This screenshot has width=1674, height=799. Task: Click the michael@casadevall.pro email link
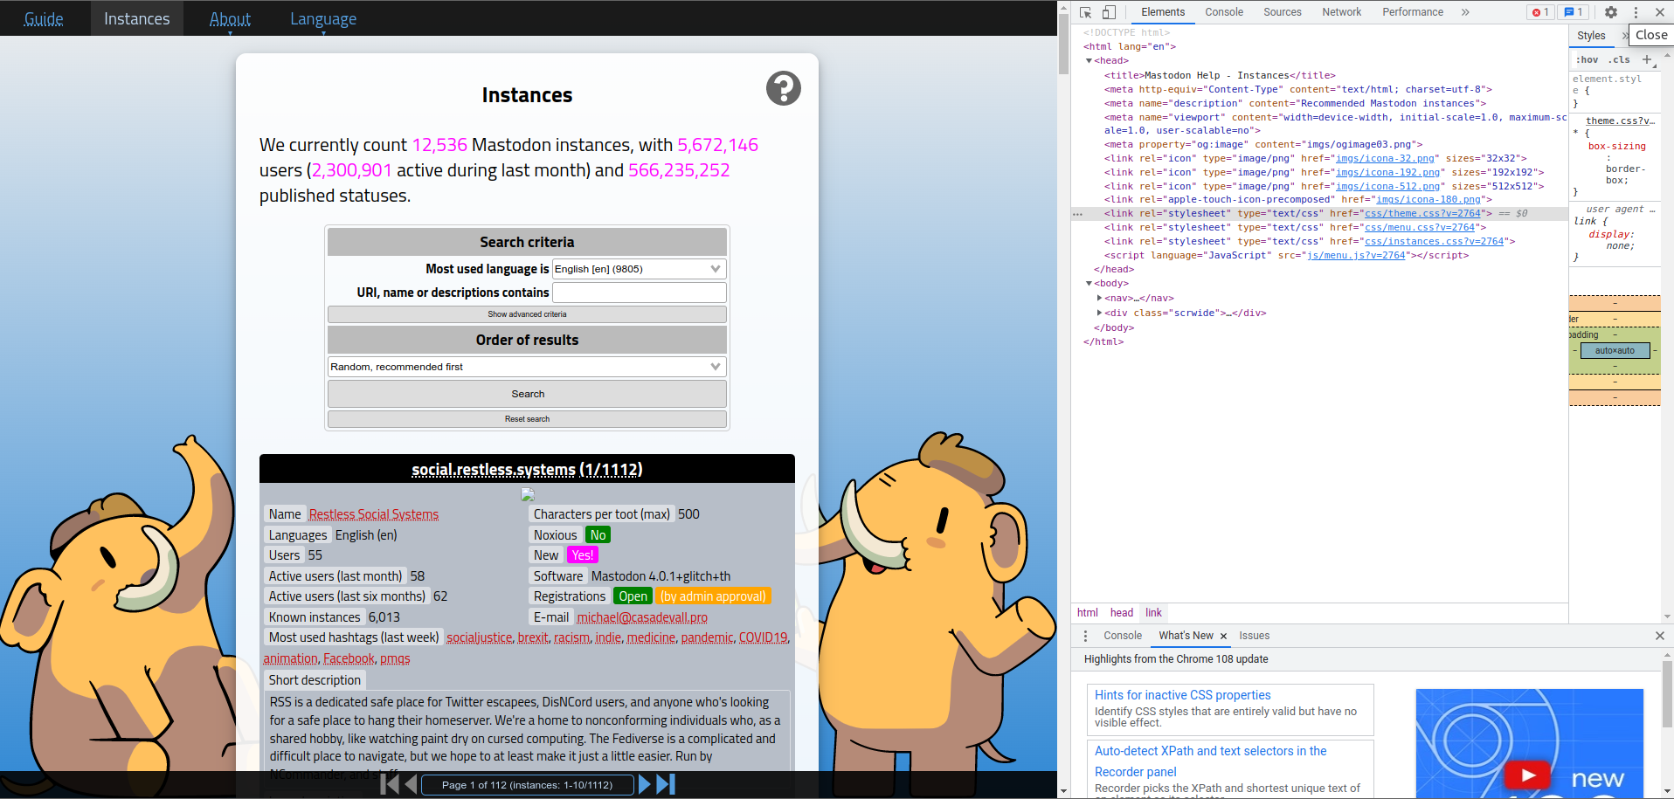click(x=642, y=617)
